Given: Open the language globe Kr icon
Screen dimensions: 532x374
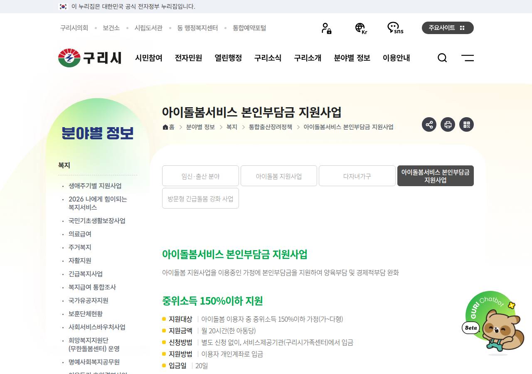Looking at the screenshot, I should [361, 28].
